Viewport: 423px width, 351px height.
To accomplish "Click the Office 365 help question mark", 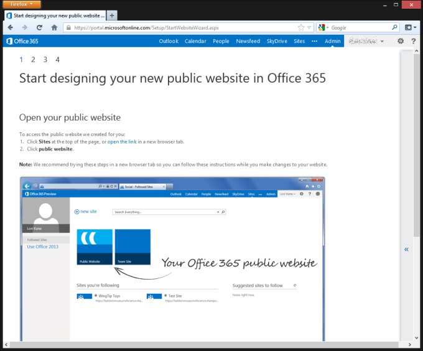I will (413, 41).
